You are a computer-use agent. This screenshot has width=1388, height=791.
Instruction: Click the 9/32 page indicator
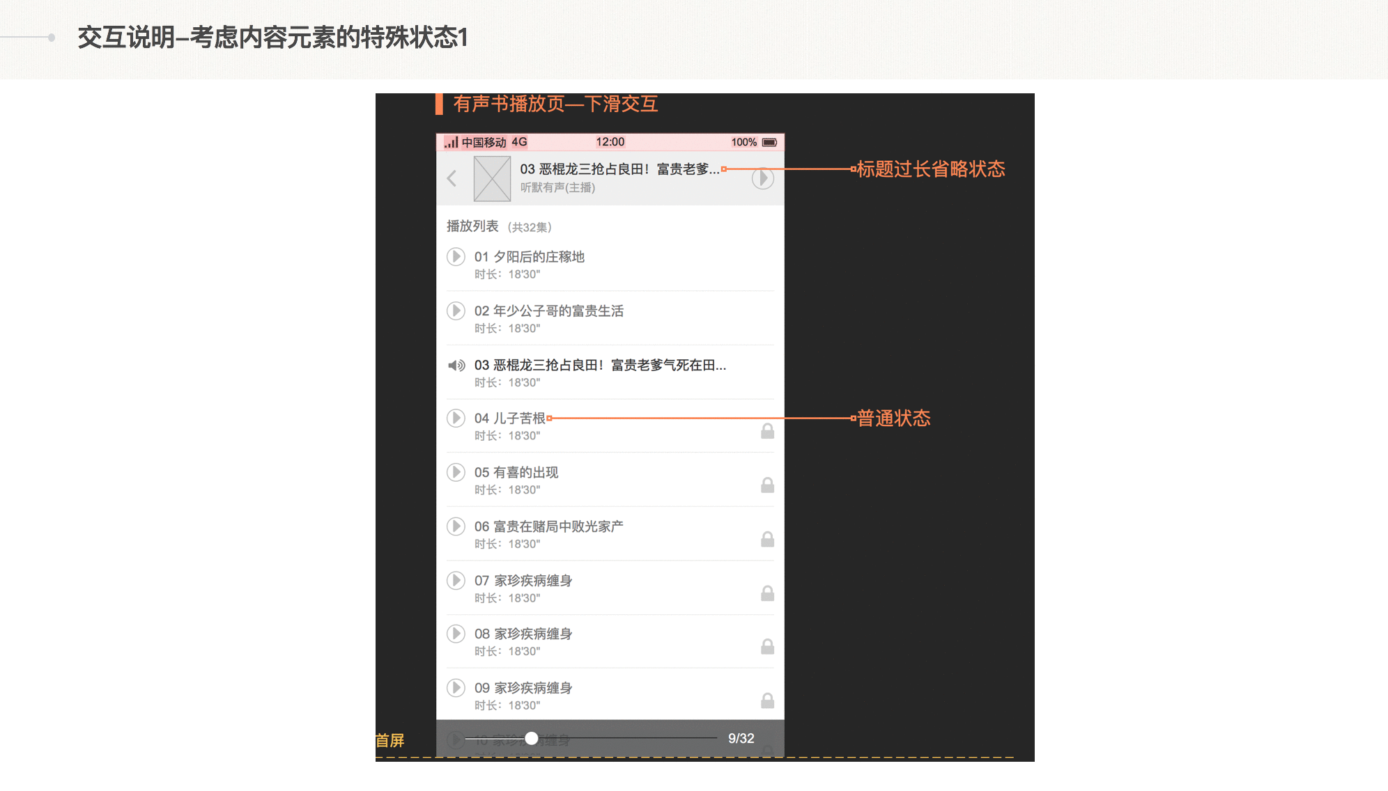pos(741,738)
